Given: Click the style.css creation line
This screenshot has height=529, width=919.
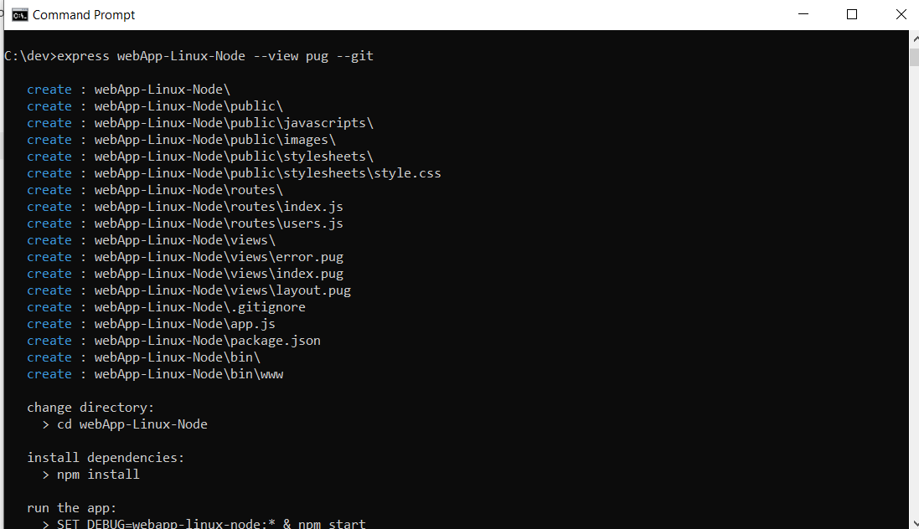Looking at the screenshot, I should (x=235, y=172).
